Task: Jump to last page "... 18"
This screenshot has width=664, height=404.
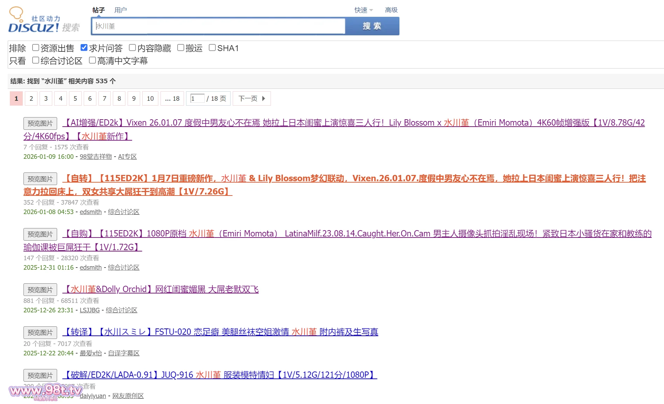Action: coord(172,99)
